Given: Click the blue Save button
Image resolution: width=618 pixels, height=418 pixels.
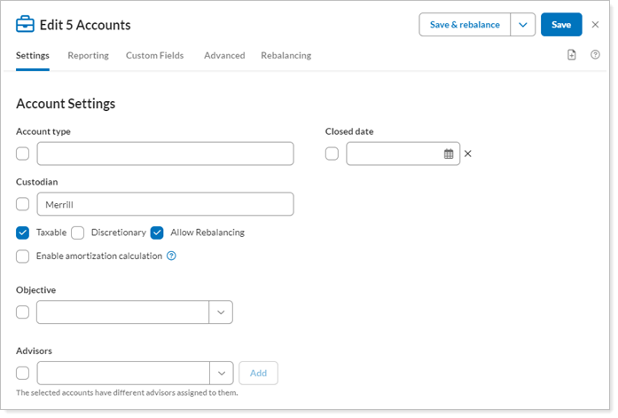Looking at the screenshot, I should 561,25.
